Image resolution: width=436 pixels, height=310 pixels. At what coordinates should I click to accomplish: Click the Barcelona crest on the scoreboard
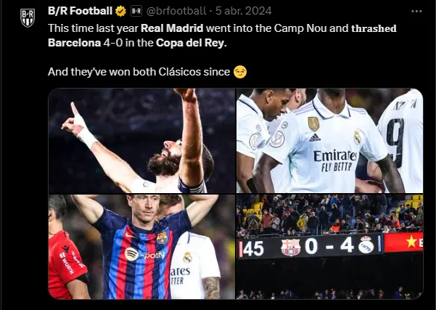pos(291,247)
